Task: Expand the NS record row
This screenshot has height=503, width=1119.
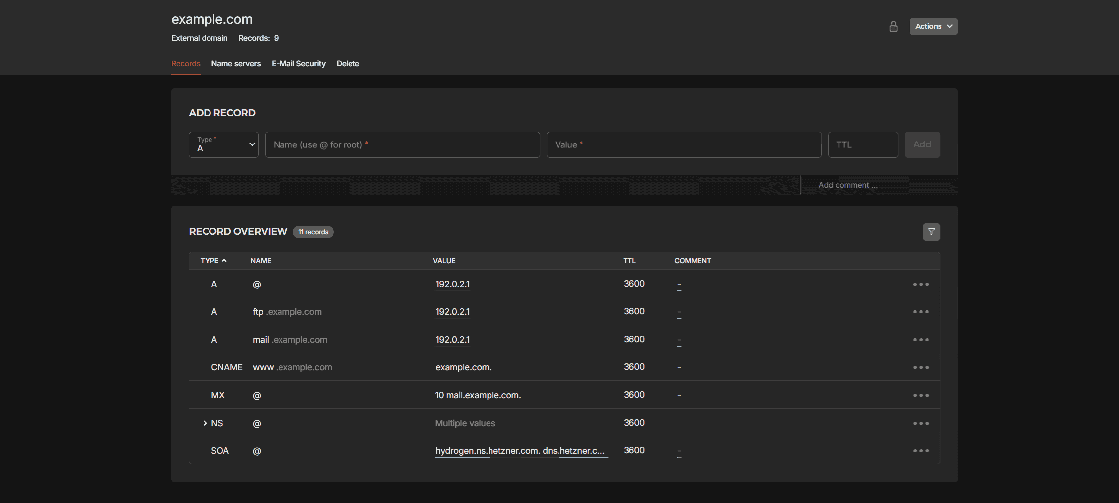Action: [x=205, y=423]
